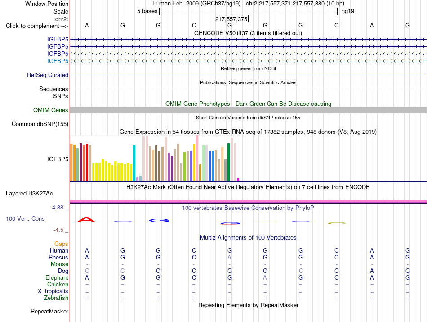Click 'Human Feb. 2009 (GRCh37/hg19)' assembly text
This screenshot has width=427, height=322.
(x=196, y=4)
